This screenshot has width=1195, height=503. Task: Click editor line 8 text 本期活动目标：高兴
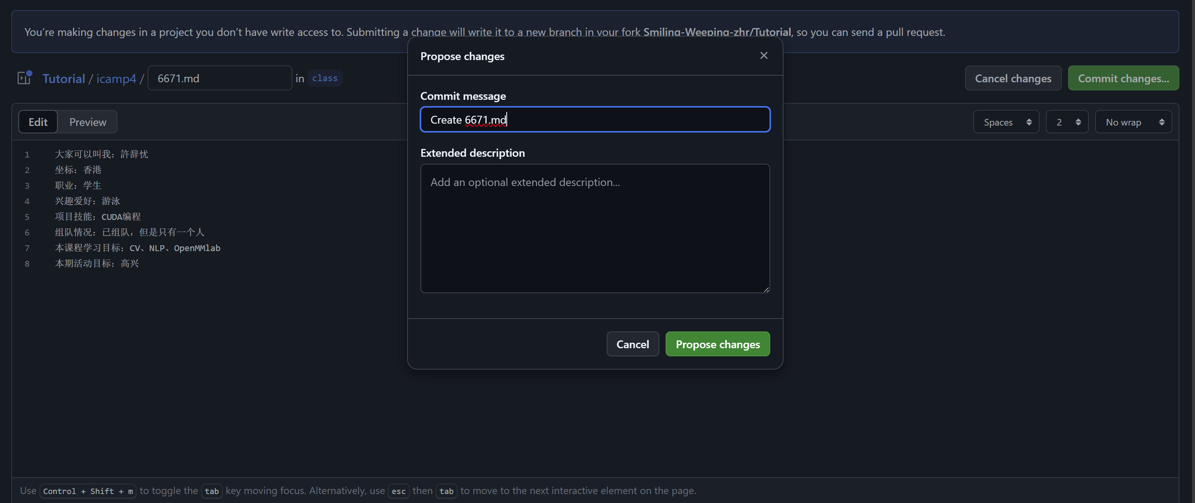tap(97, 264)
